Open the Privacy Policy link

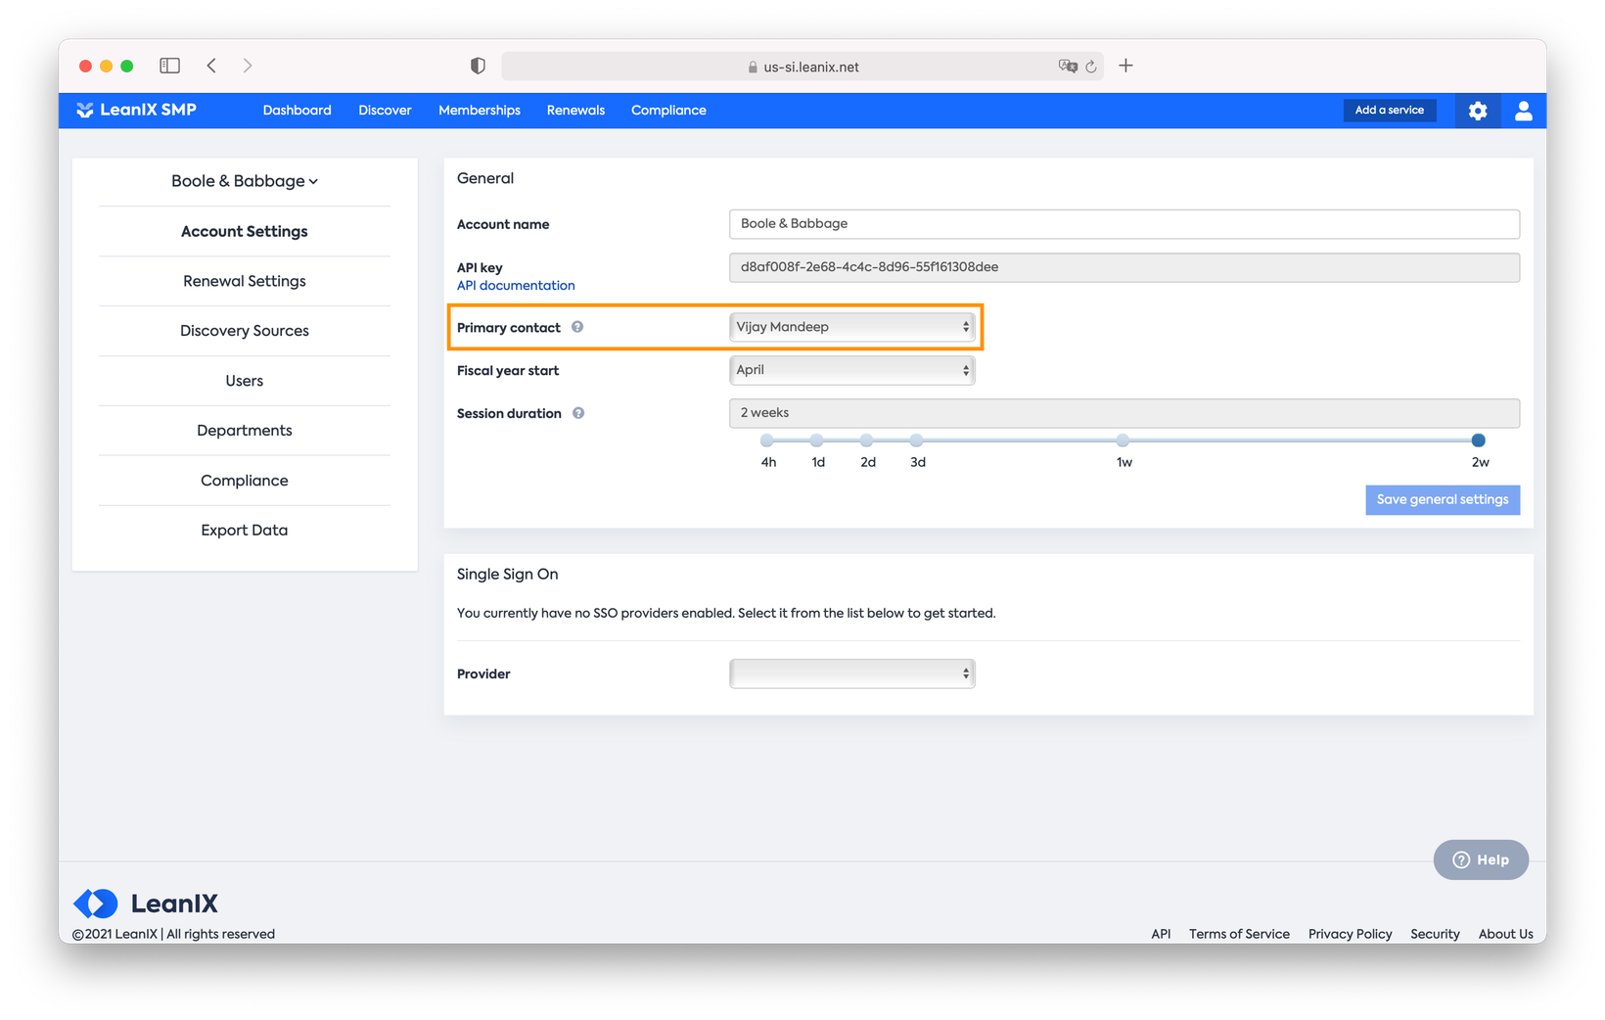click(1350, 934)
